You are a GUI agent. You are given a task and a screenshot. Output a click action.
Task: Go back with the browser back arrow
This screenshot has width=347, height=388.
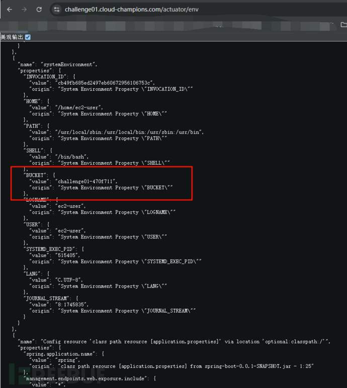pos(10,10)
